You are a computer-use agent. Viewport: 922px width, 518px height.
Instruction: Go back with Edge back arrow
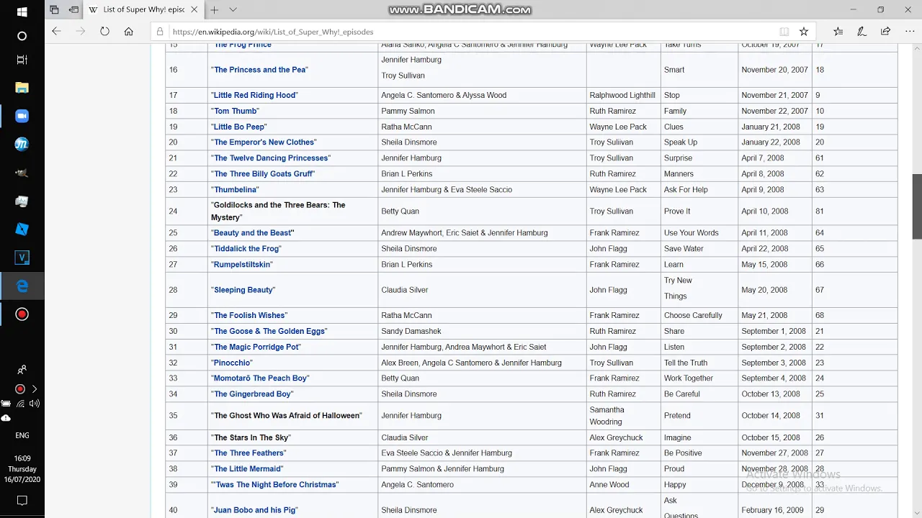(56, 32)
